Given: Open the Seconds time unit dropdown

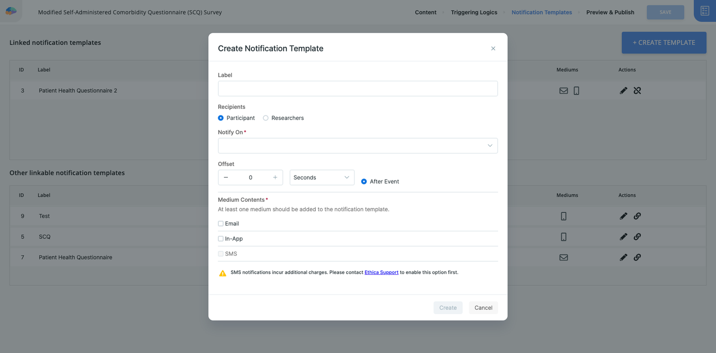Looking at the screenshot, I should coord(322,177).
